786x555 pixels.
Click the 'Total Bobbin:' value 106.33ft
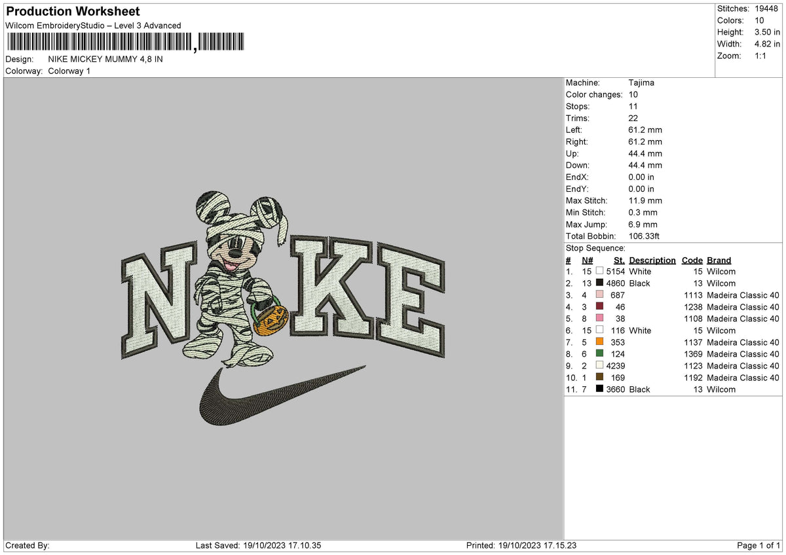(x=645, y=236)
